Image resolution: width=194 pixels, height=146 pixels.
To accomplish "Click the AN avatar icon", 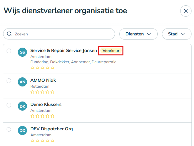I will (x=23, y=82).
